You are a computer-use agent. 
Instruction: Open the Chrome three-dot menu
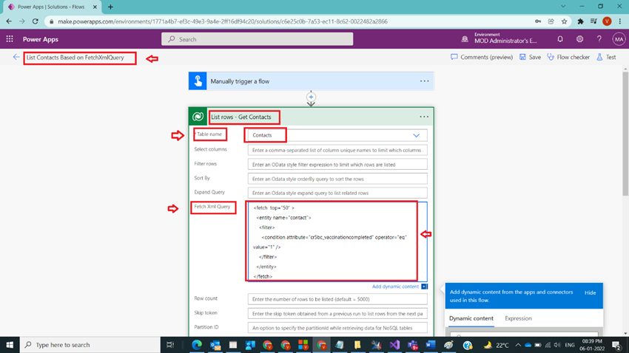(x=621, y=21)
